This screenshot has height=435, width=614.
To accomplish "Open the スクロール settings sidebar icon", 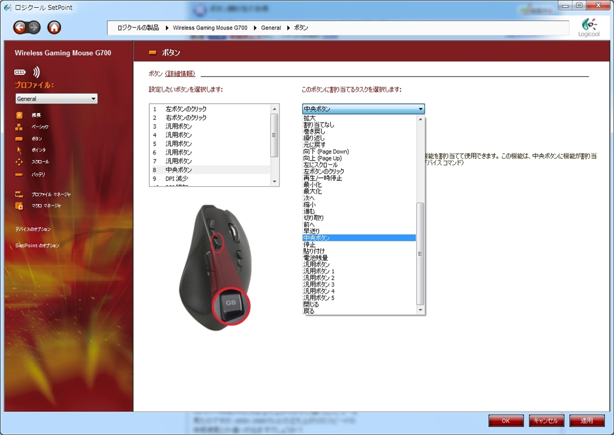I will pos(19,162).
